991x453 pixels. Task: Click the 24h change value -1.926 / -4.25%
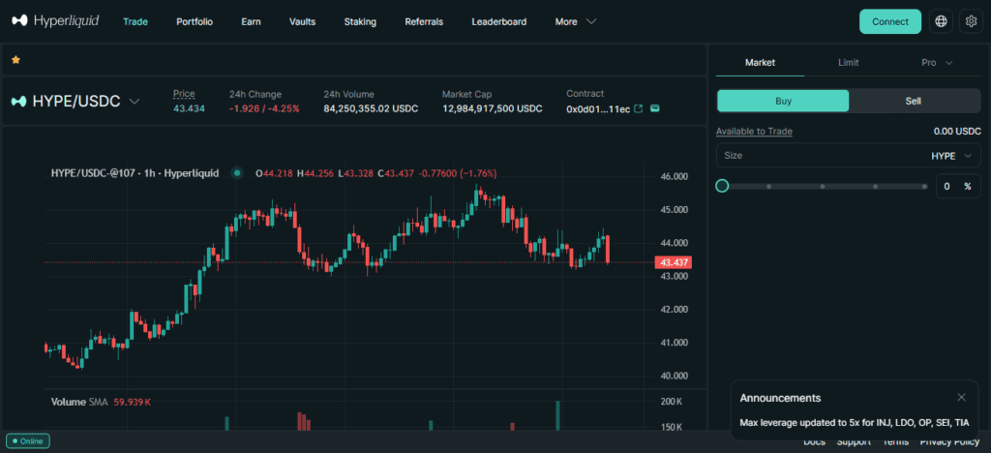pyautogui.click(x=264, y=108)
